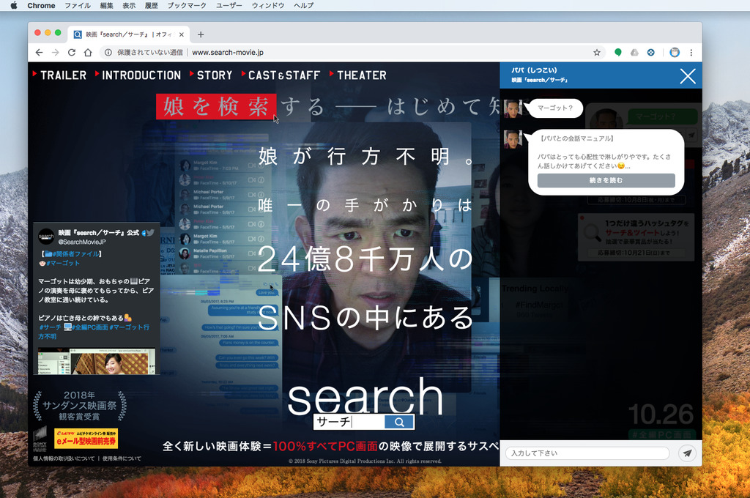Open the ファイル menu
The image size is (750, 498).
click(78, 5)
